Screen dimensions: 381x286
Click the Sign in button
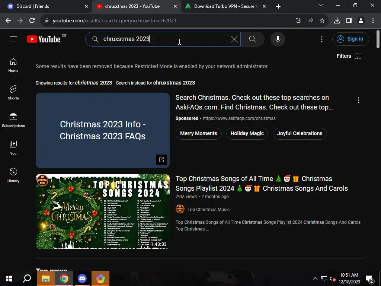(x=350, y=39)
